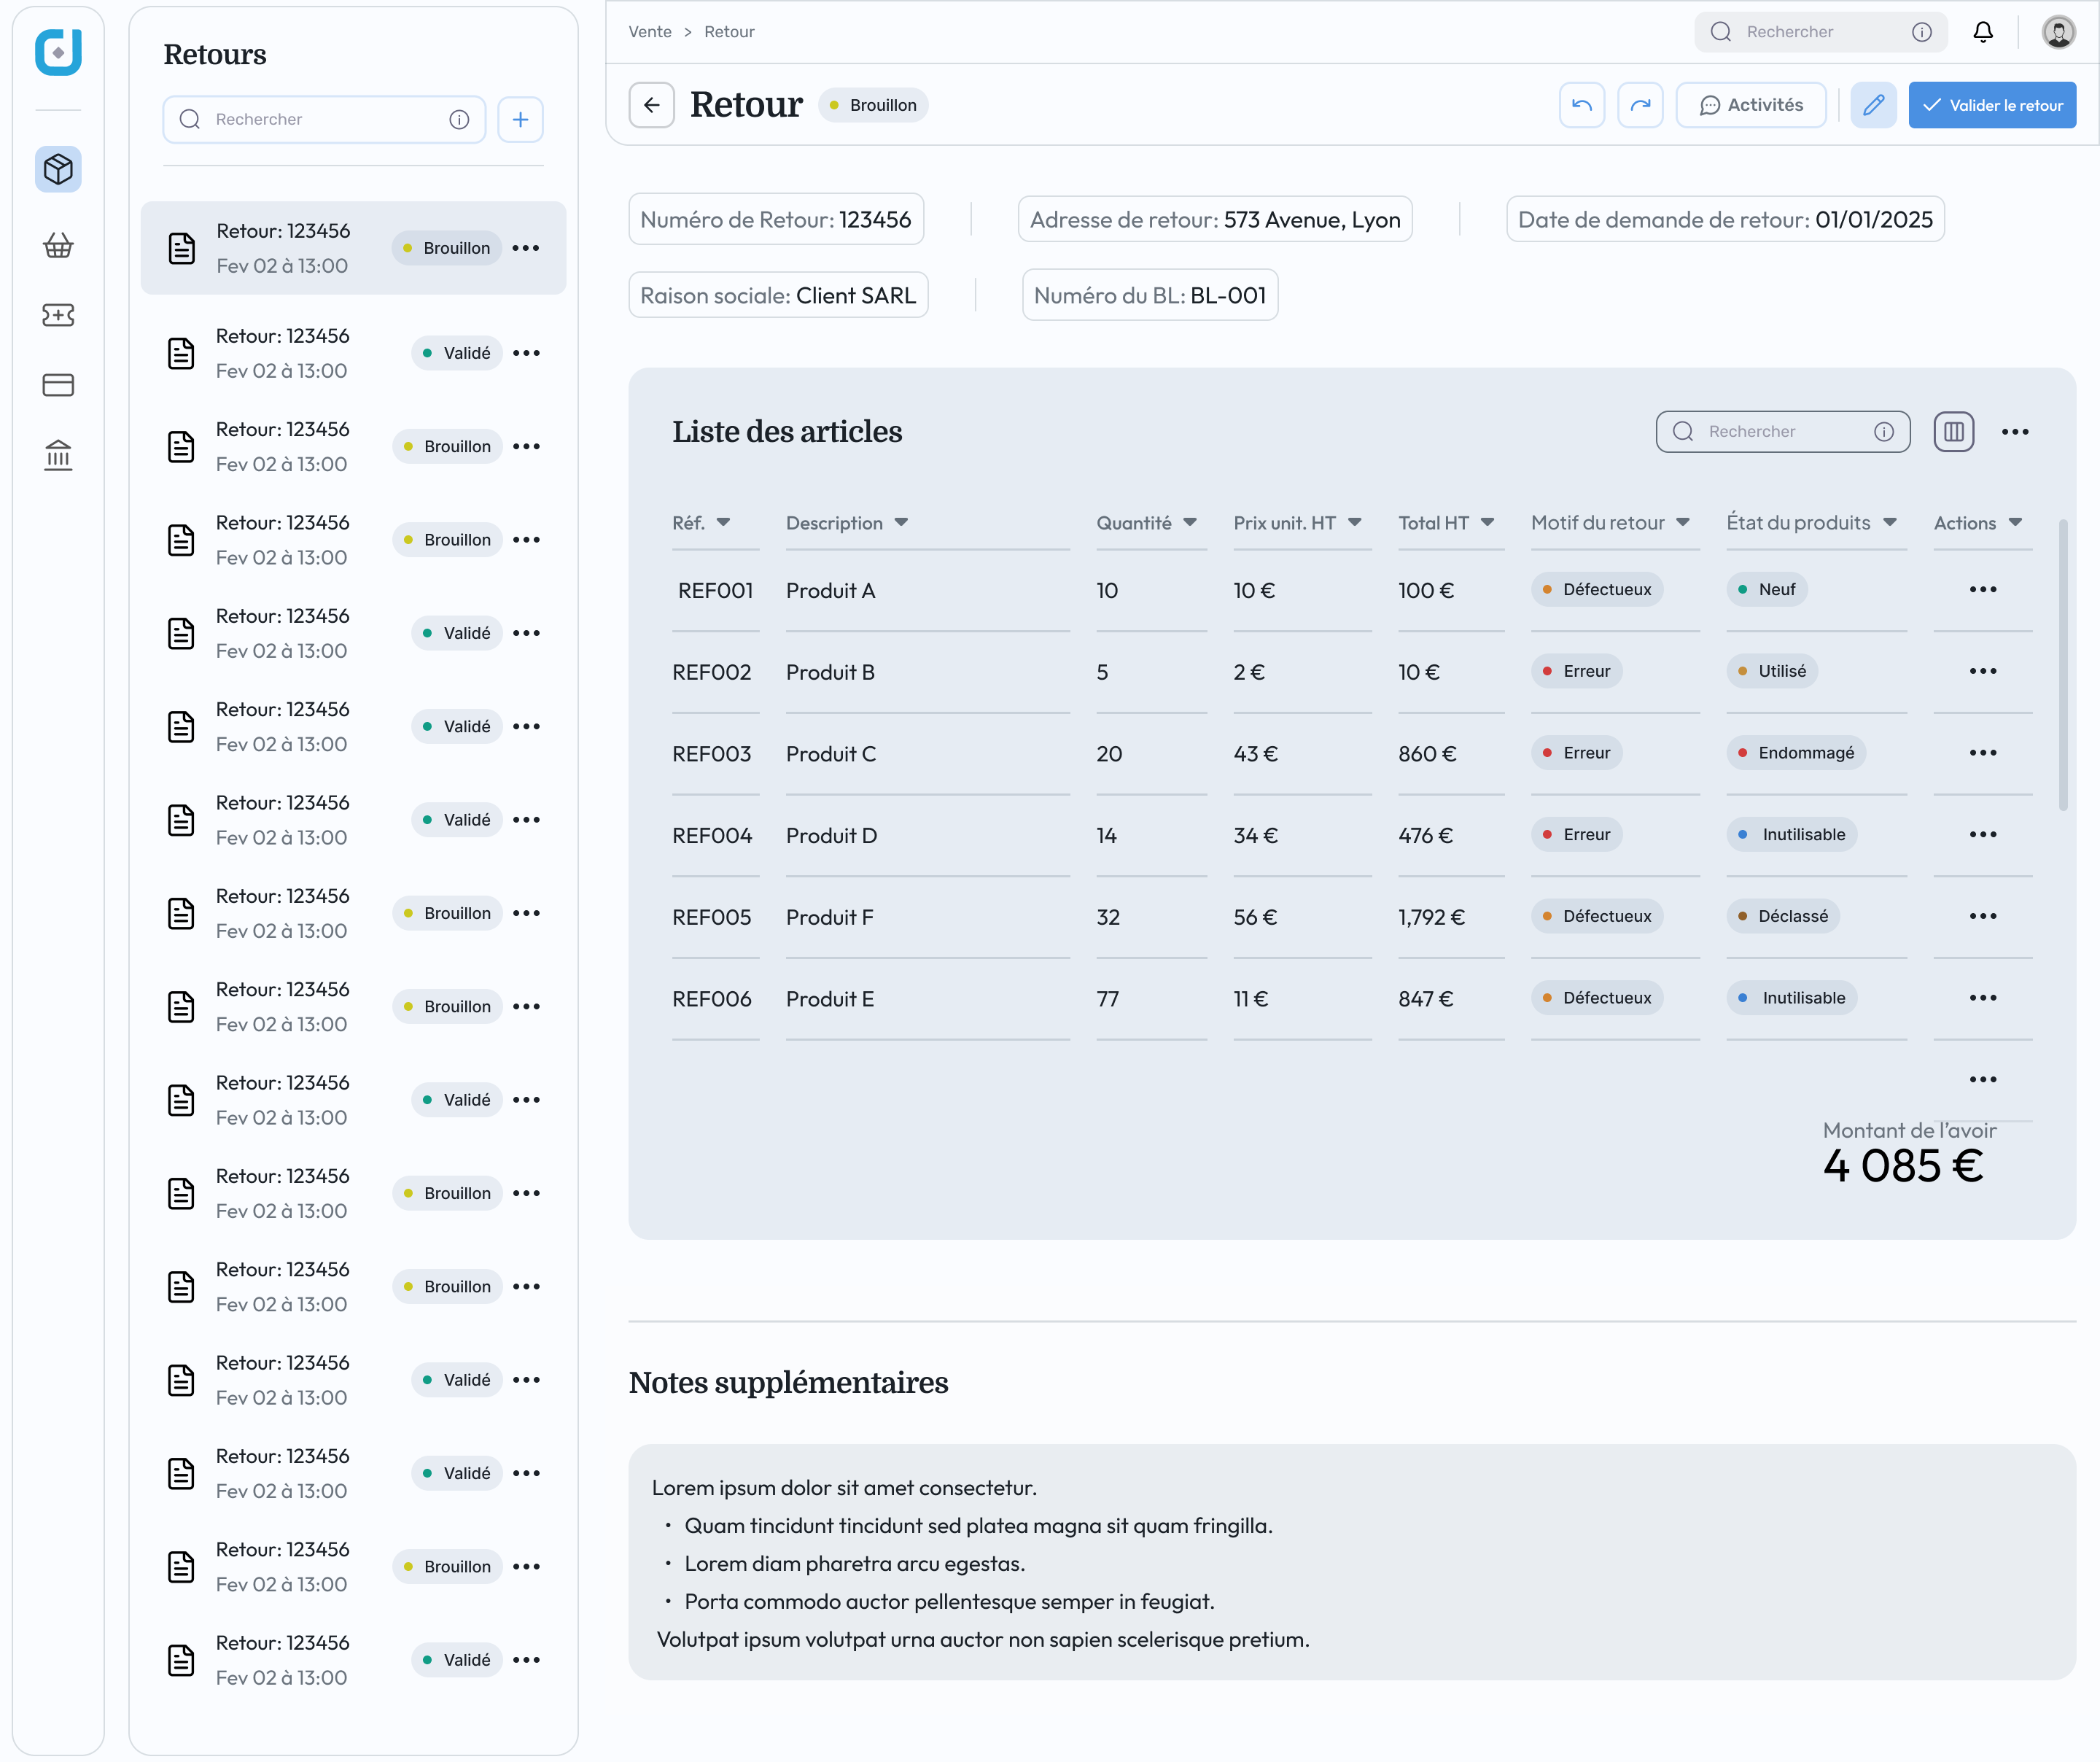Click Inutilisable badge for Produit E
Screen dimensions: 2100x1762
(1792, 997)
